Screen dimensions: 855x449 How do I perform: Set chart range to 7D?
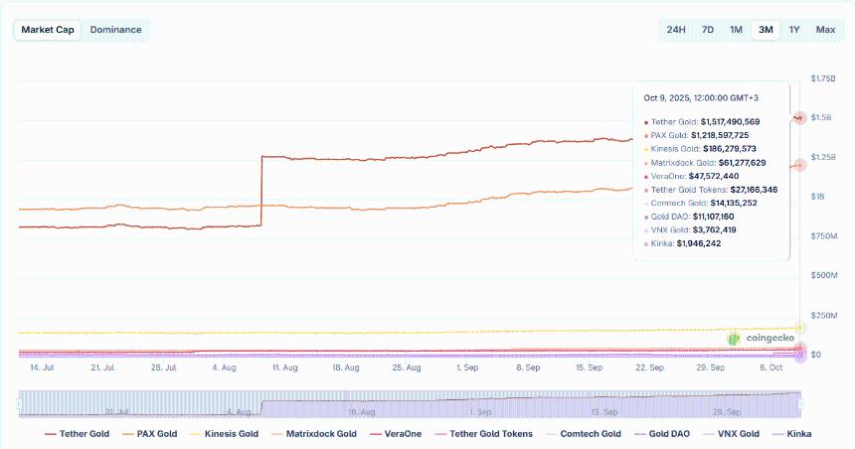pos(707,30)
